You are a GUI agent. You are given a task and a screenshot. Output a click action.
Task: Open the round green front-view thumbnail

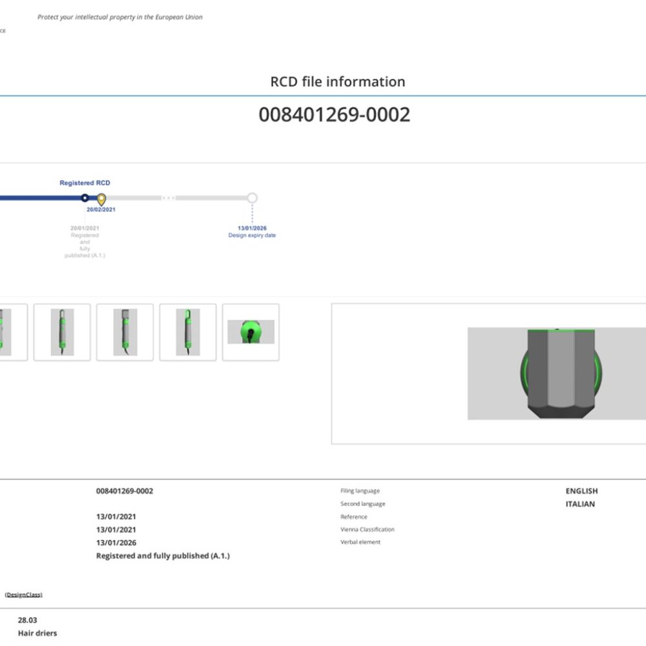coord(251,332)
